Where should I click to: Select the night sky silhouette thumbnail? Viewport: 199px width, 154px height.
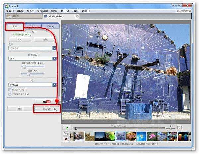(x=100, y=136)
